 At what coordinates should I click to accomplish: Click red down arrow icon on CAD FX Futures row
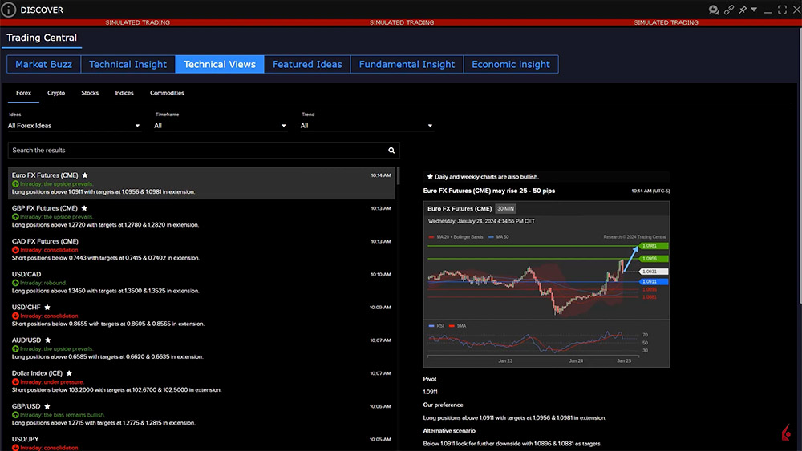coord(15,250)
